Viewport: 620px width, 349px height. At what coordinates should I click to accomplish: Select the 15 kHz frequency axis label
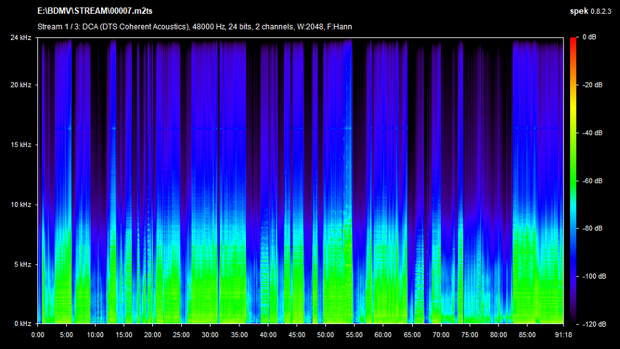[21, 145]
